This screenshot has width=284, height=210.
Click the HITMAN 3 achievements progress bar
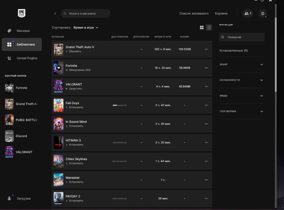click(120, 143)
